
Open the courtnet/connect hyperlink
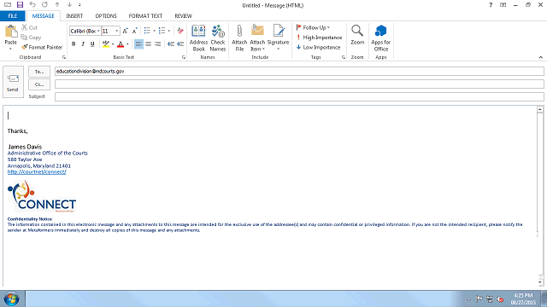(x=37, y=171)
